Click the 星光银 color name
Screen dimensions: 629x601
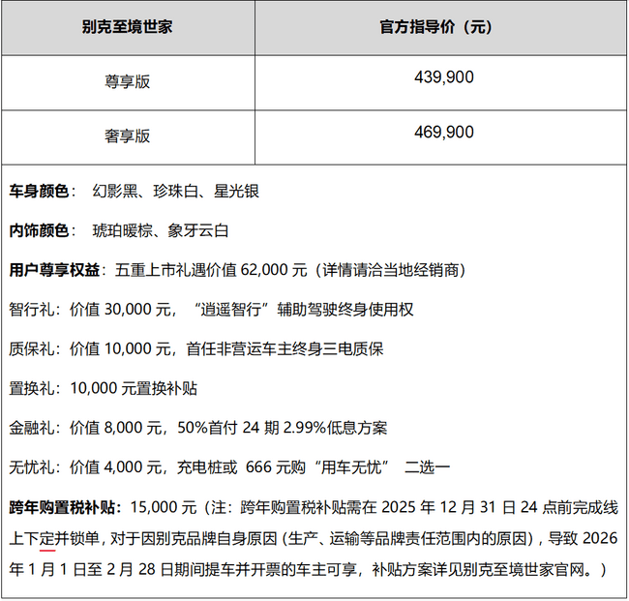pos(235,192)
